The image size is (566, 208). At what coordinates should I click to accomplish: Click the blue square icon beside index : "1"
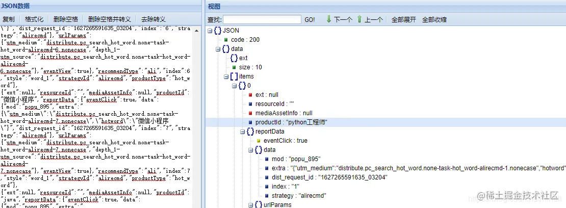(x=267, y=187)
